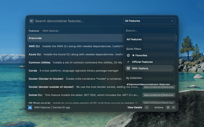Choose the With Options quick filter
Viewport: 204px width, 127px height.
click(140, 68)
